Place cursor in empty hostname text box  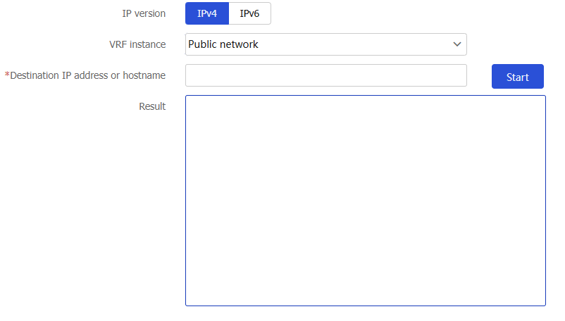pyautogui.click(x=326, y=75)
